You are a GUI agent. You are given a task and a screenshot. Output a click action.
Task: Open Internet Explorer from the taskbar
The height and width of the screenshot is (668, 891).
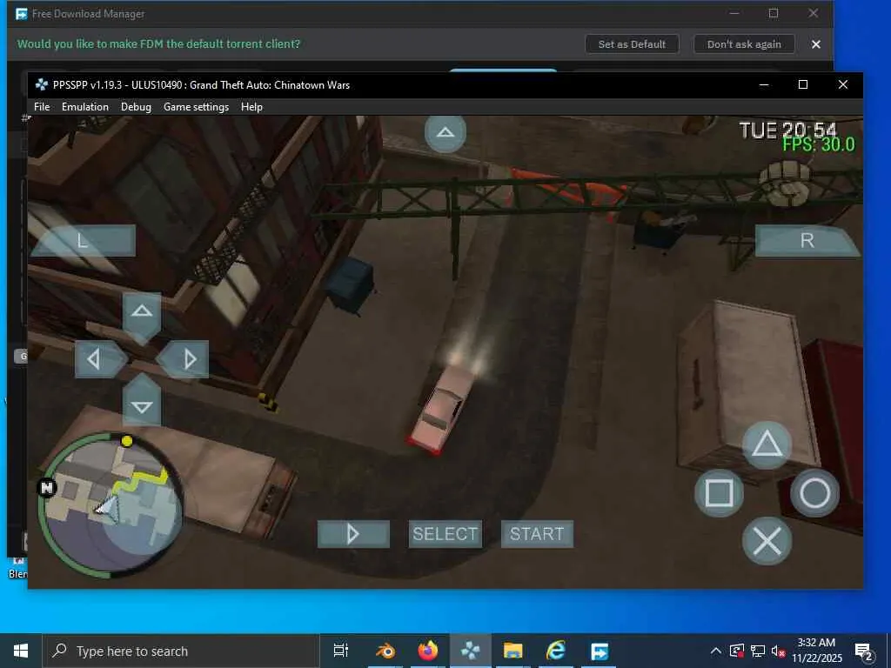(556, 651)
